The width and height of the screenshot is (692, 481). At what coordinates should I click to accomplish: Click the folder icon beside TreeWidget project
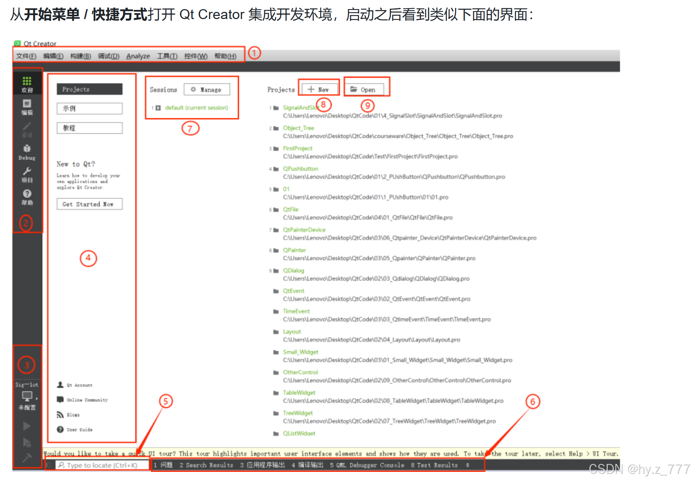(276, 413)
